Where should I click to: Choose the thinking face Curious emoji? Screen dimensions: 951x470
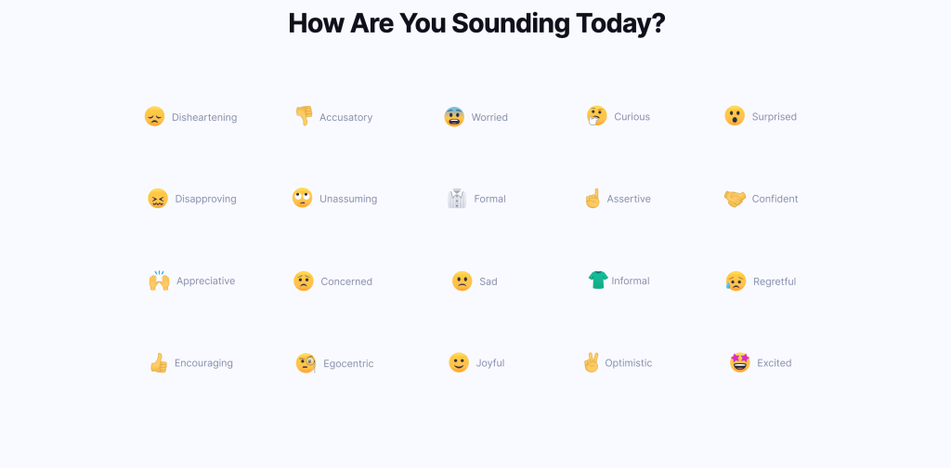597,116
